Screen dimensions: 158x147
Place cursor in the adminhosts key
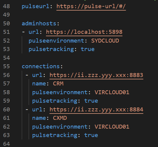(x=39, y=24)
